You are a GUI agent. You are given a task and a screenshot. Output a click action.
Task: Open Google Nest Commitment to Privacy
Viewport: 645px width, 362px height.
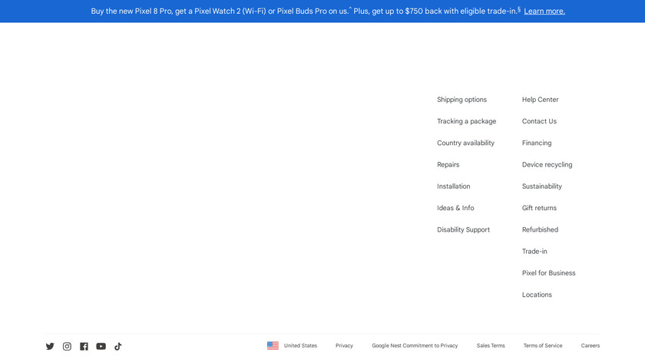coord(415,346)
